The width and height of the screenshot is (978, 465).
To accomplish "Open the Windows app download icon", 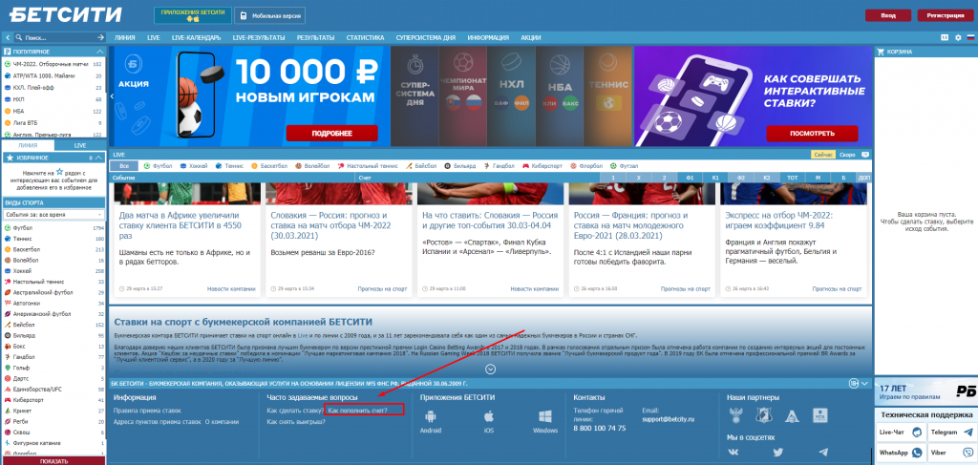I will (x=544, y=416).
